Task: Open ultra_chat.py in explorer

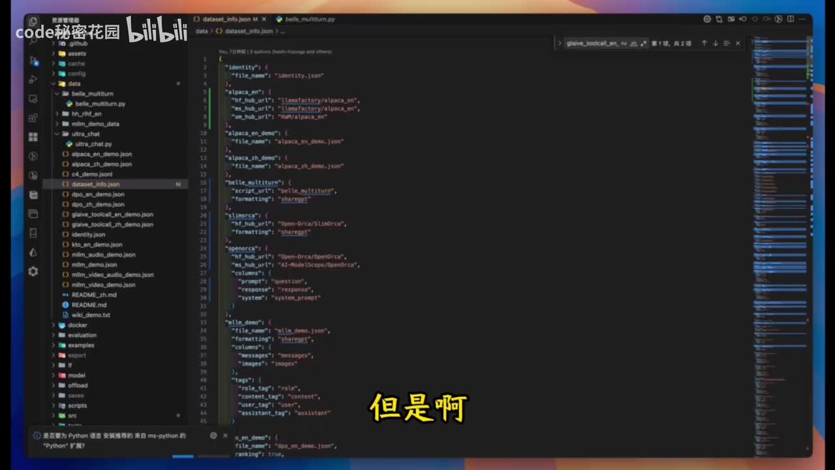Action: click(89, 144)
